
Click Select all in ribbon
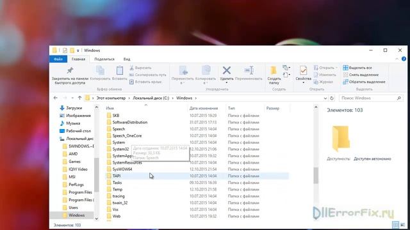[x=357, y=68]
